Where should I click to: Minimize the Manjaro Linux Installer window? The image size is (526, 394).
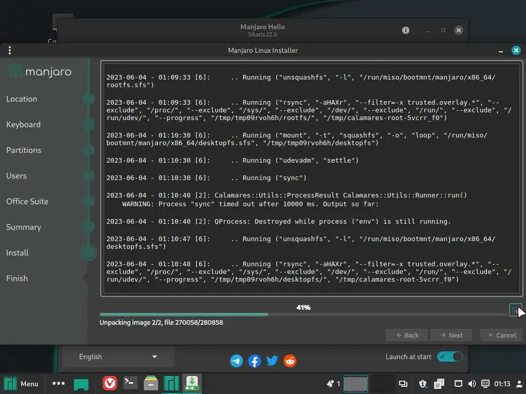click(501, 51)
